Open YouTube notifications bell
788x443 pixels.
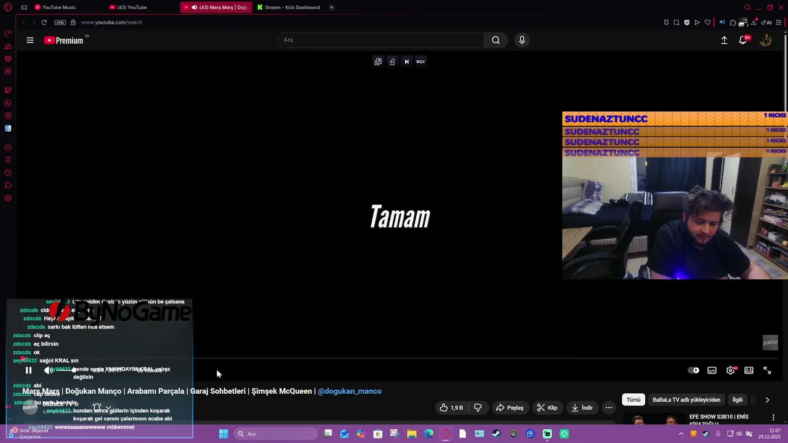tap(743, 40)
